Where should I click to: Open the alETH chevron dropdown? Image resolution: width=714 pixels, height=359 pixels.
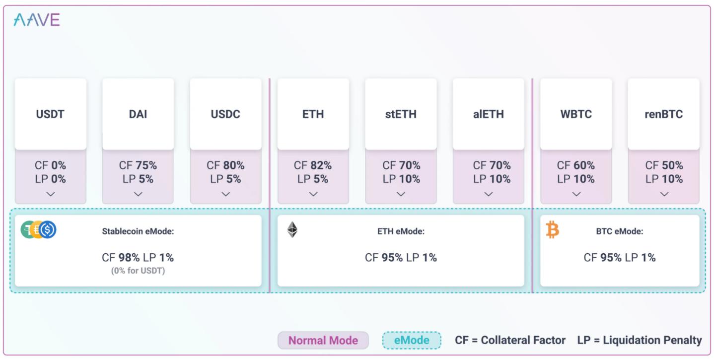(489, 194)
